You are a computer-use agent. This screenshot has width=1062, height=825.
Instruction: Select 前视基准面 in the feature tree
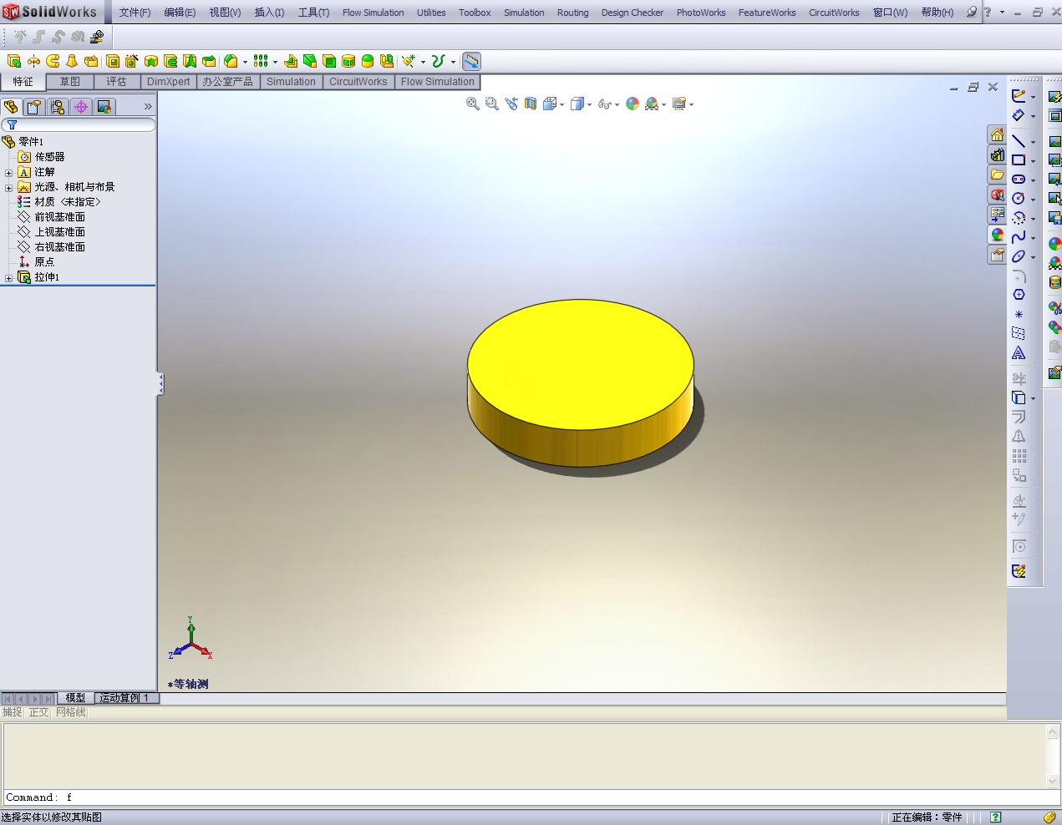tap(59, 217)
